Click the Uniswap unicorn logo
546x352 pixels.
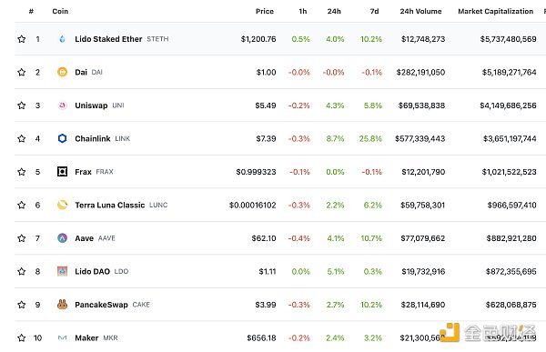62,106
